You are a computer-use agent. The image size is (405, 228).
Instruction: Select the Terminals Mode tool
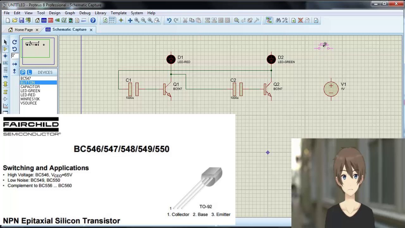point(5,92)
